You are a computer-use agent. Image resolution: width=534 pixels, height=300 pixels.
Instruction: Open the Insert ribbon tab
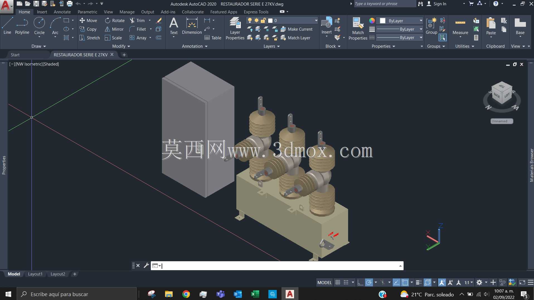[x=42, y=12]
